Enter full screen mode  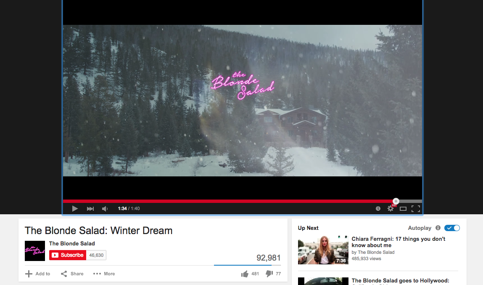click(x=416, y=209)
